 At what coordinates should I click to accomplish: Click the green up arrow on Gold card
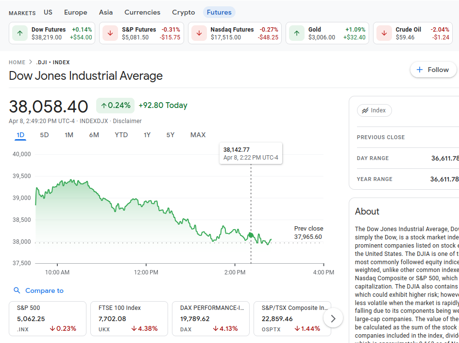pyautogui.click(x=297, y=33)
